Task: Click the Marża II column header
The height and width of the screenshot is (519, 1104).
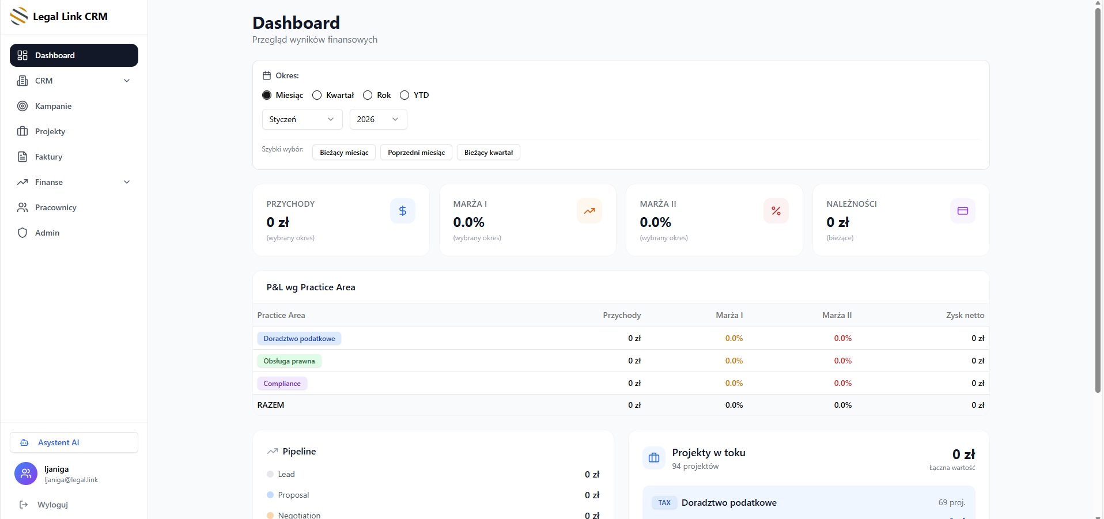Action: click(837, 315)
